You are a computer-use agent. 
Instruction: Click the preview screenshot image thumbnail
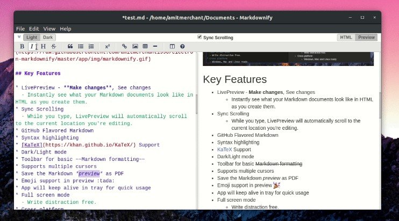[x=288, y=59]
